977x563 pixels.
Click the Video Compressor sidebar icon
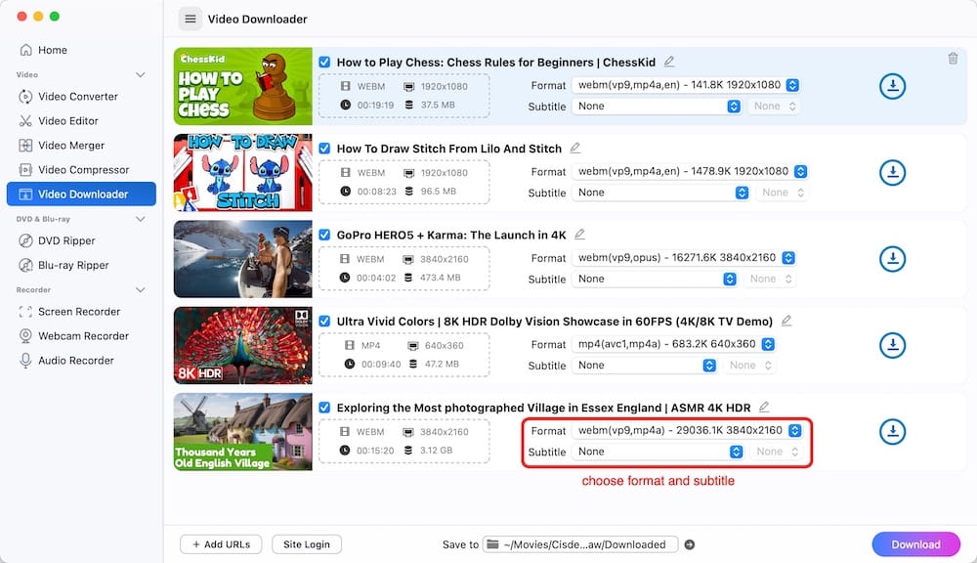(25, 170)
